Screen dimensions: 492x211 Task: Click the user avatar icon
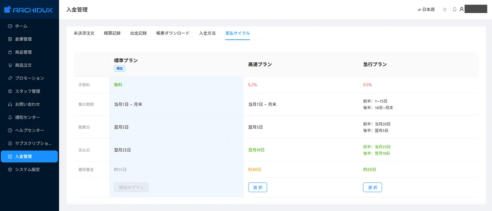coord(461,9)
